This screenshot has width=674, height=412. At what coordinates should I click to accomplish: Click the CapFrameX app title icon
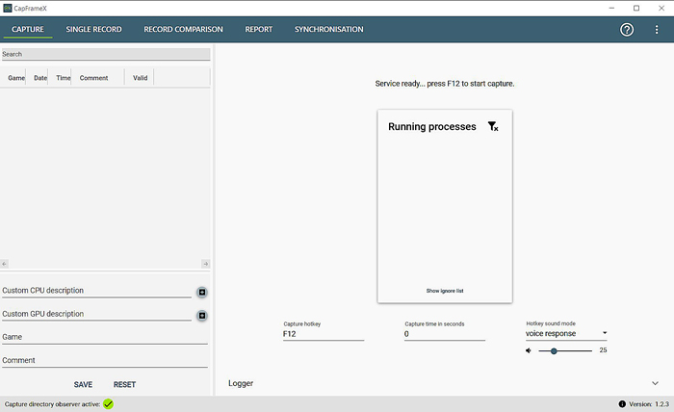[x=8, y=8]
